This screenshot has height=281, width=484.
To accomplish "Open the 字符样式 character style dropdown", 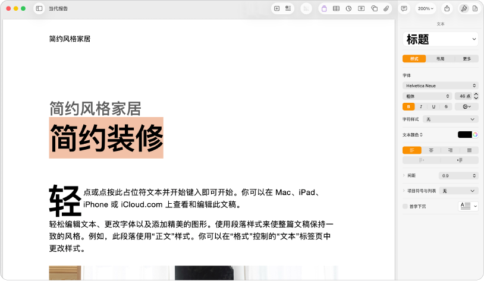I will pos(450,119).
